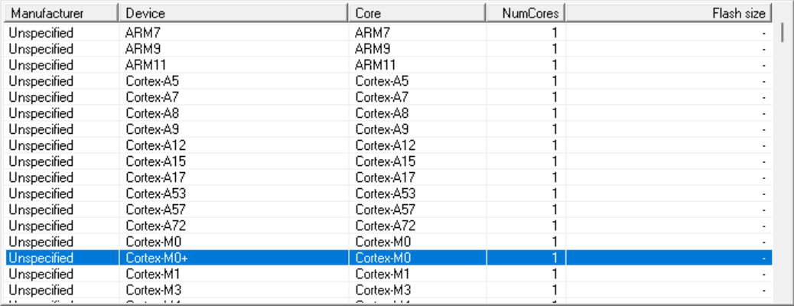Sort by the NumCores column header
The image size is (794, 306).
(x=526, y=13)
